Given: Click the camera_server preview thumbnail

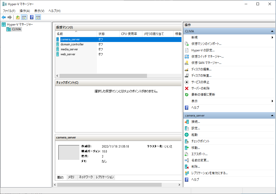Looking at the screenshot, I should 69,152.
